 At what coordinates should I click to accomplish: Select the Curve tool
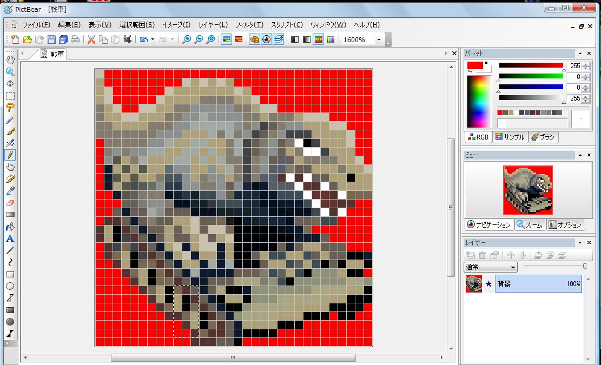[x=10, y=262]
